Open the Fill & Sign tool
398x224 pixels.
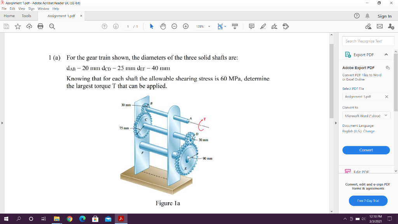[274, 26]
